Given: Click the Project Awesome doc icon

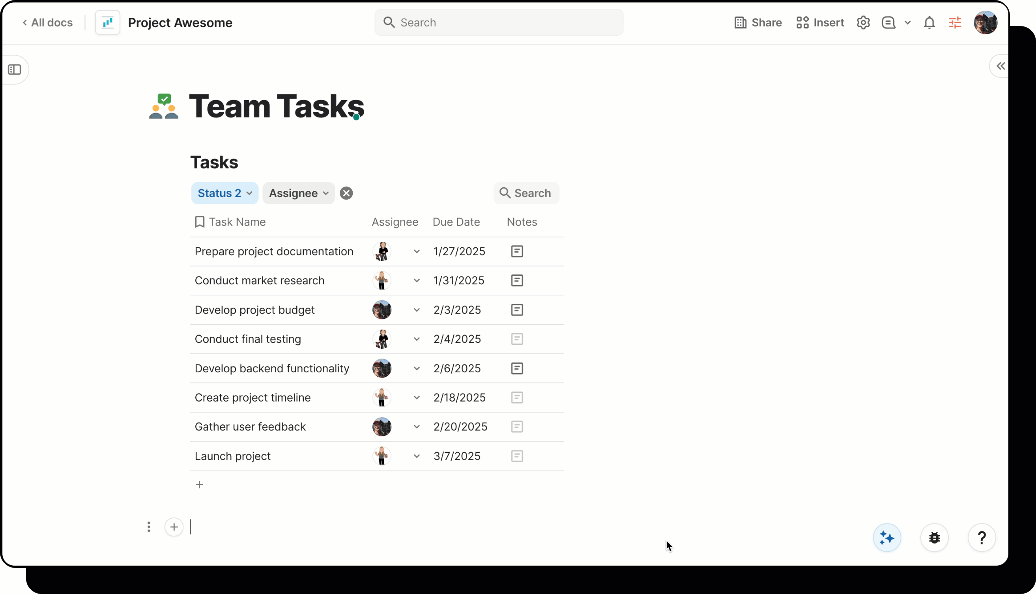Looking at the screenshot, I should (107, 22).
